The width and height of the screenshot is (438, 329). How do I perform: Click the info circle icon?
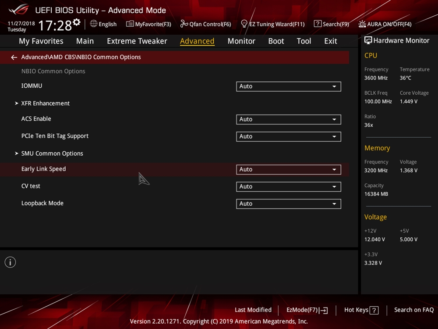pos(11,262)
